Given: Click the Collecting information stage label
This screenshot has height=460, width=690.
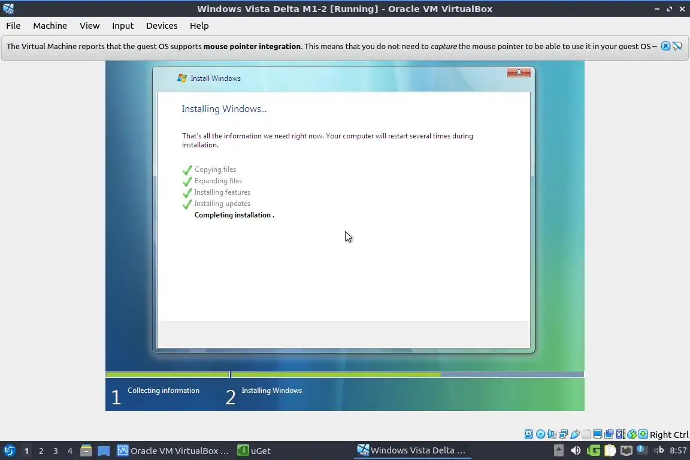Looking at the screenshot, I should tap(164, 391).
